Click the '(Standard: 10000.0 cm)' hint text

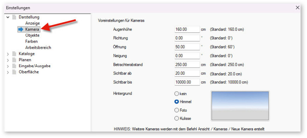coord(229,82)
